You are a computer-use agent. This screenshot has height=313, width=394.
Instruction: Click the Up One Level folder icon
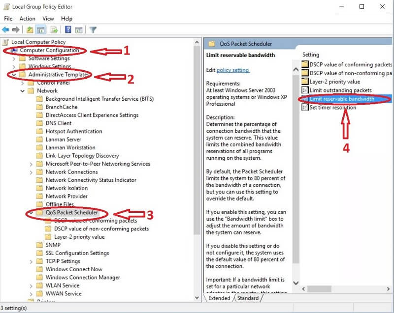[x=30, y=30]
